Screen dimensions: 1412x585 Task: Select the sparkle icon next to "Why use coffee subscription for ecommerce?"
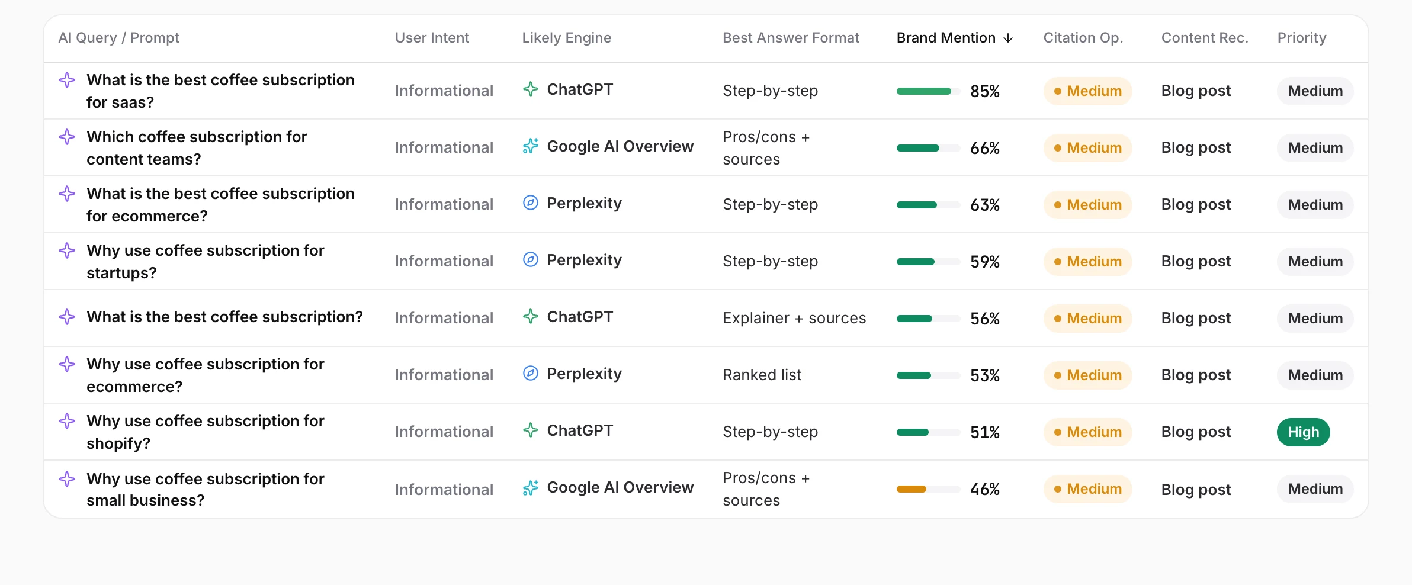(x=67, y=364)
